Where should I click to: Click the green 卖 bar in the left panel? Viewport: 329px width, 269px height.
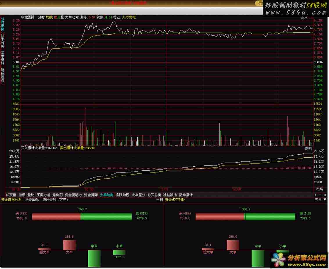[107, 217]
